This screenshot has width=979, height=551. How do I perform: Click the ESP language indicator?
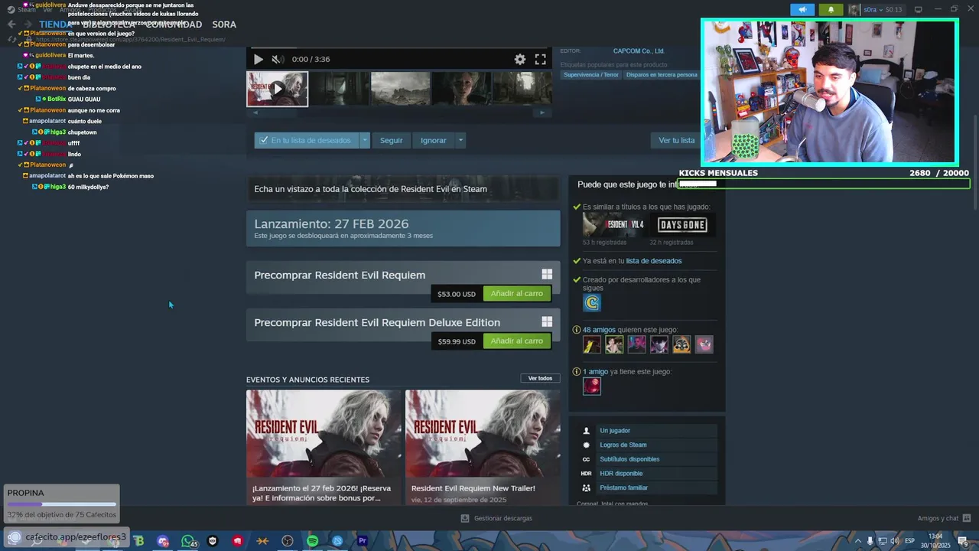pyautogui.click(x=910, y=541)
